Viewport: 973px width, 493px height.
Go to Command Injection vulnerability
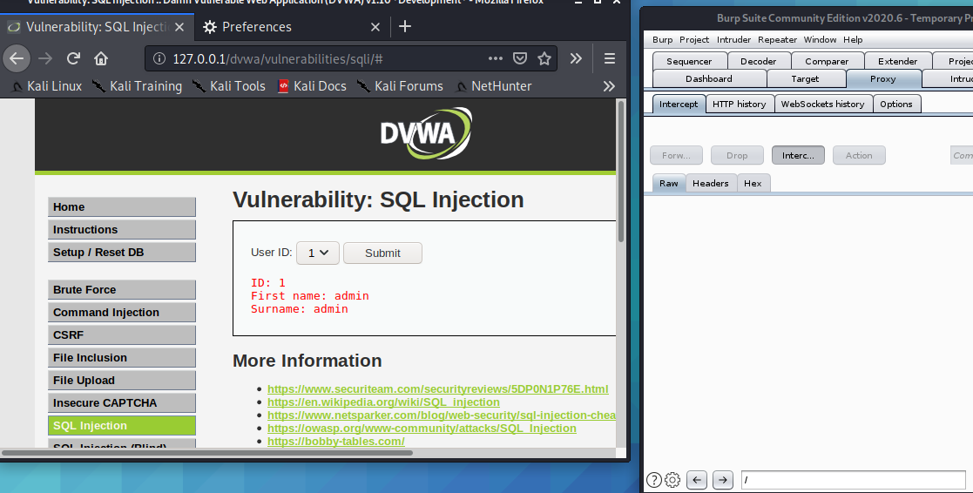(122, 313)
